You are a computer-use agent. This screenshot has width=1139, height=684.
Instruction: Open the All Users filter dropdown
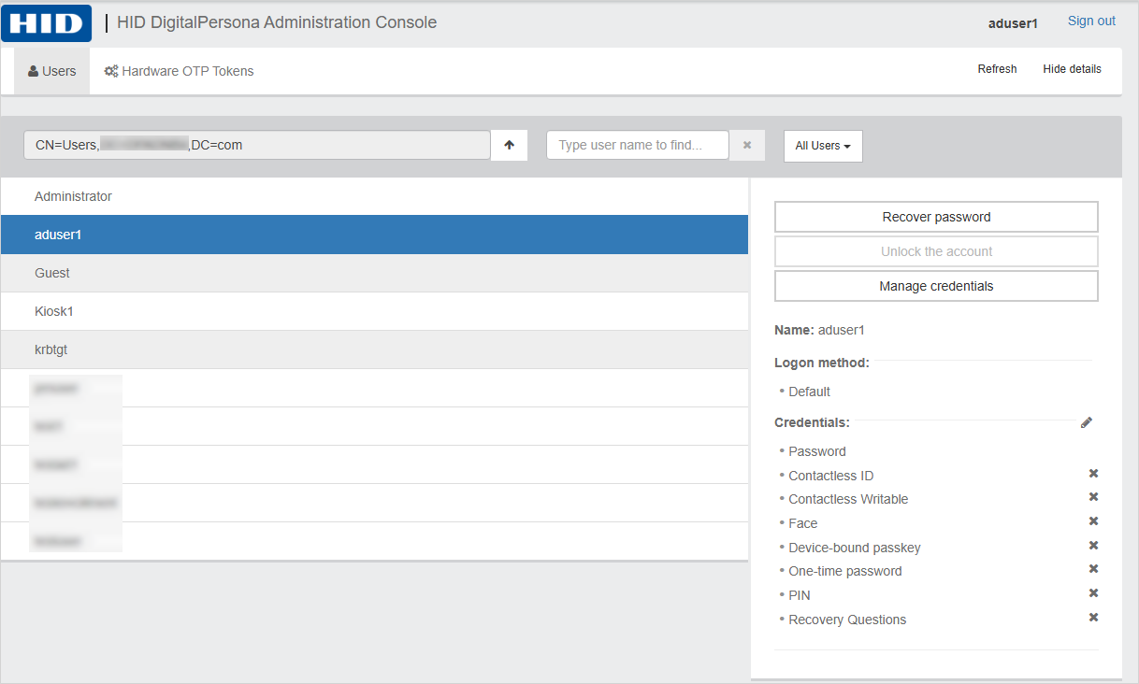(x=822, y=146)
